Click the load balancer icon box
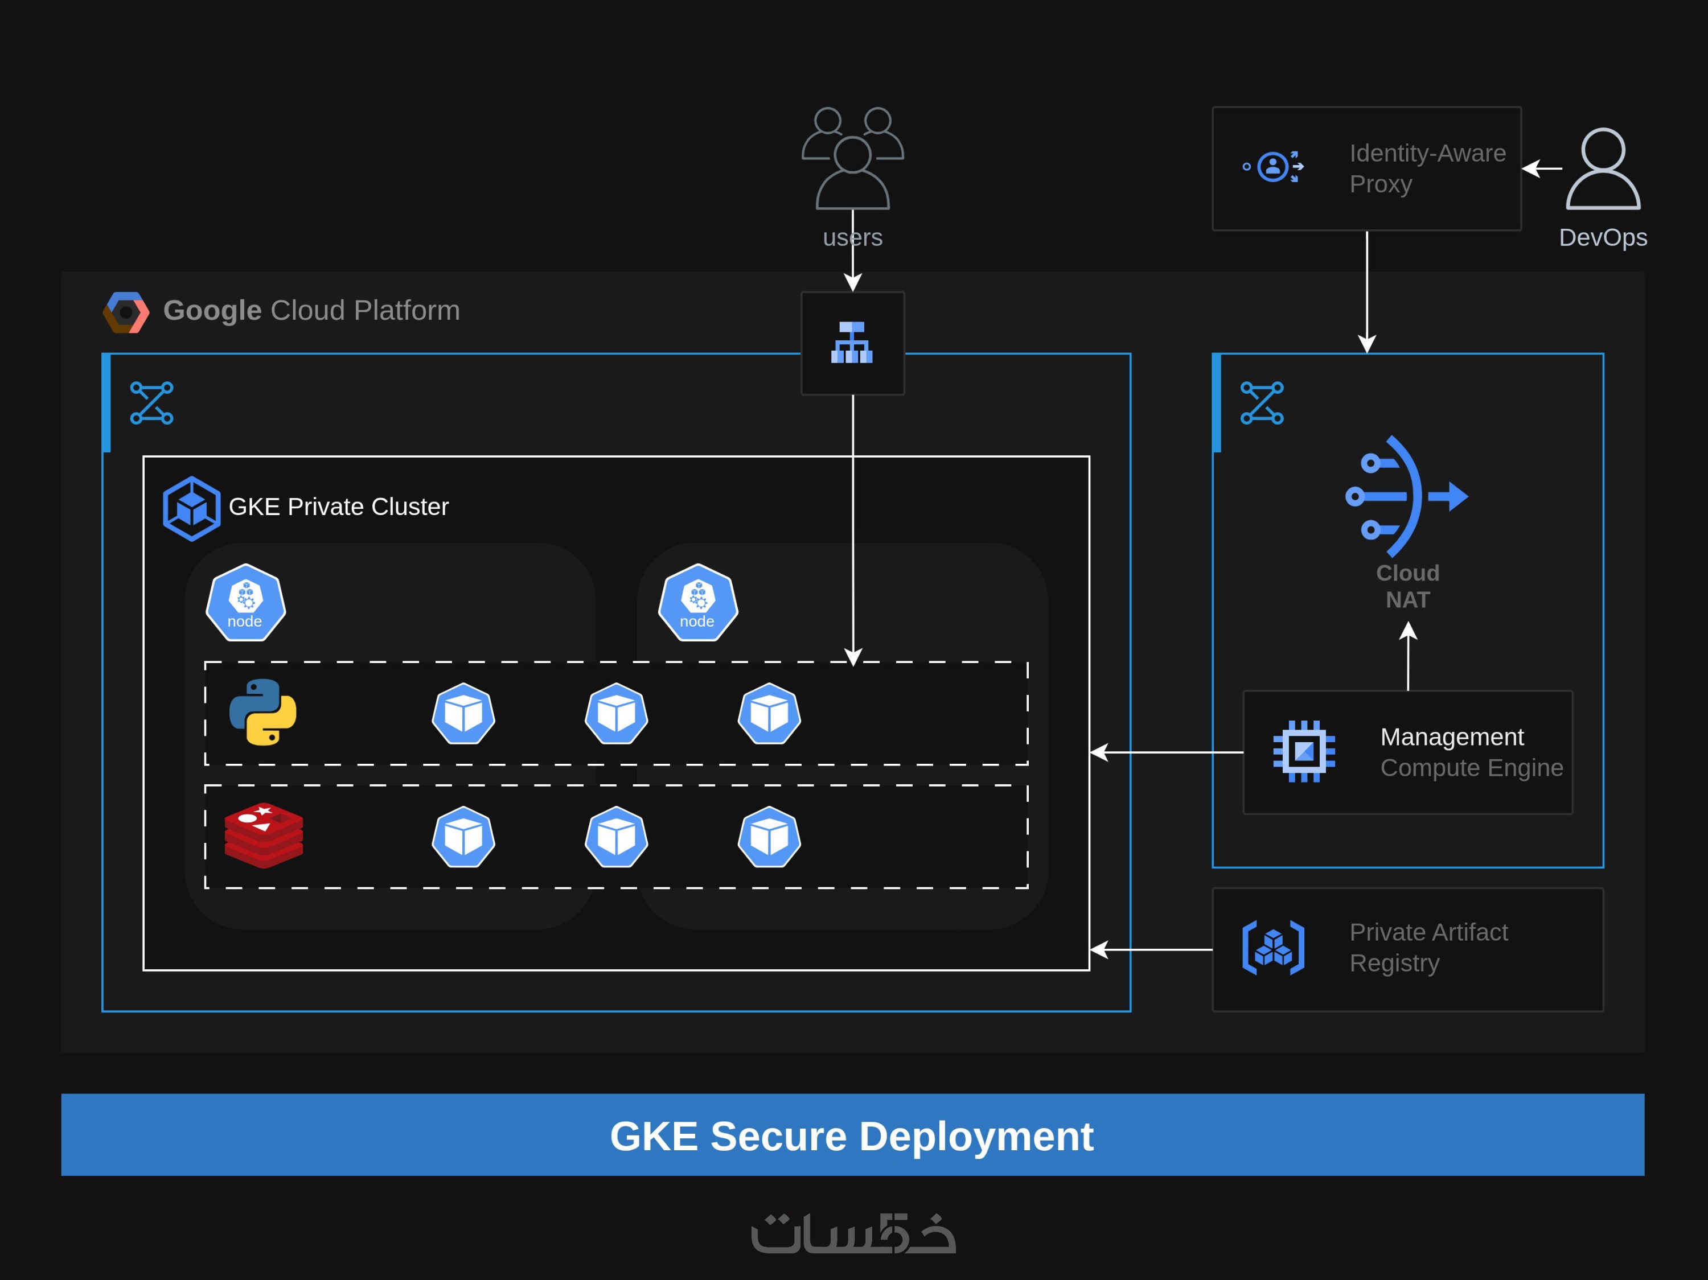 [852, 343]
